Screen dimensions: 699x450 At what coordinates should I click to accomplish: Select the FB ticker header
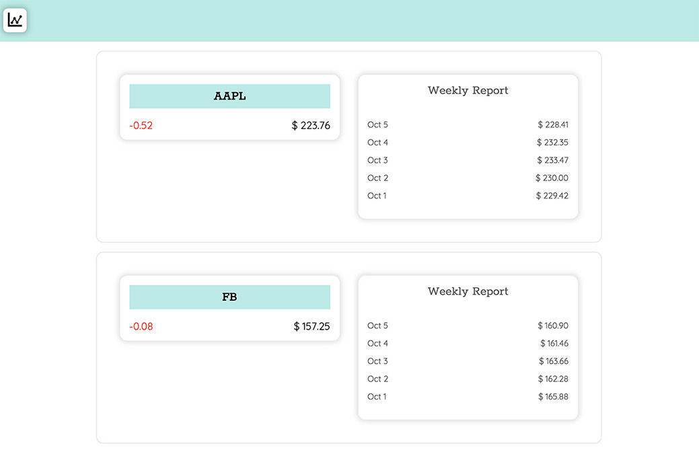(x=229, y=297)
